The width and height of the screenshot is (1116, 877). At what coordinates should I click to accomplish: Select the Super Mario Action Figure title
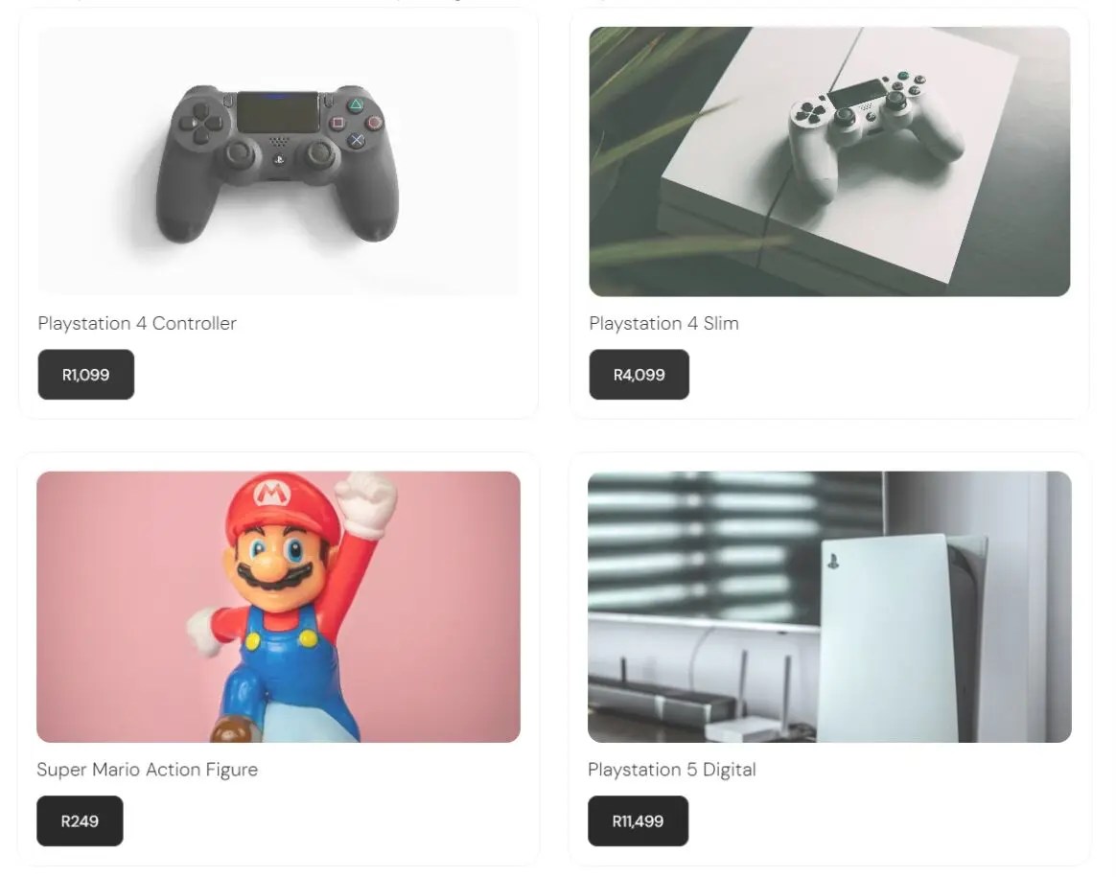[147, 770]
